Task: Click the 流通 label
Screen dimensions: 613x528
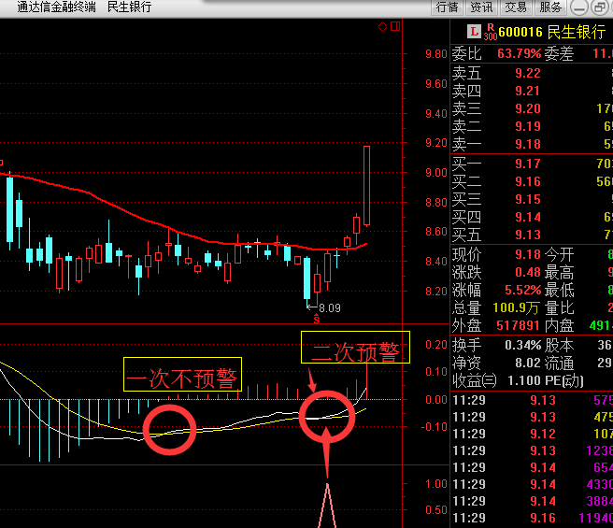Action: click(x=559, y=363)
